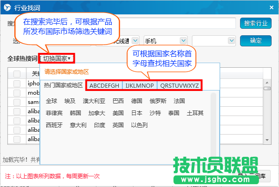Tick the checkbox beside the sams keyword row
The width and height of the screenshot is (279, 187).
pyautogui.click(x=17, y=101)
